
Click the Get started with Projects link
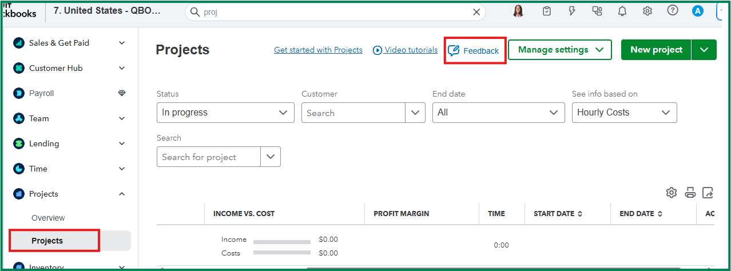318,50
